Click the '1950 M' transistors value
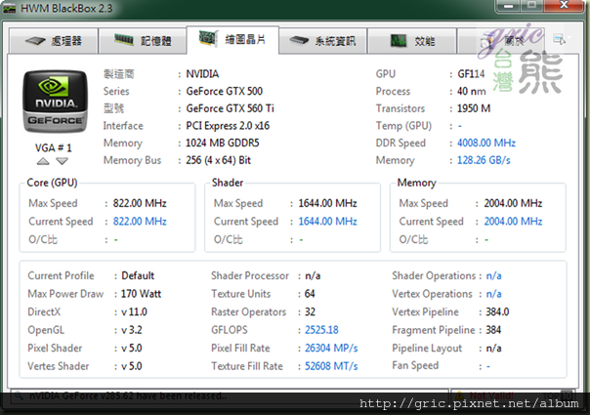 pos(474,108)
